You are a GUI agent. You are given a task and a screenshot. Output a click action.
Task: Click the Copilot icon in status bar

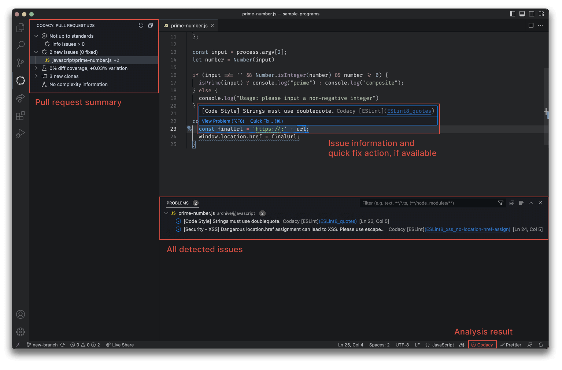462,345
